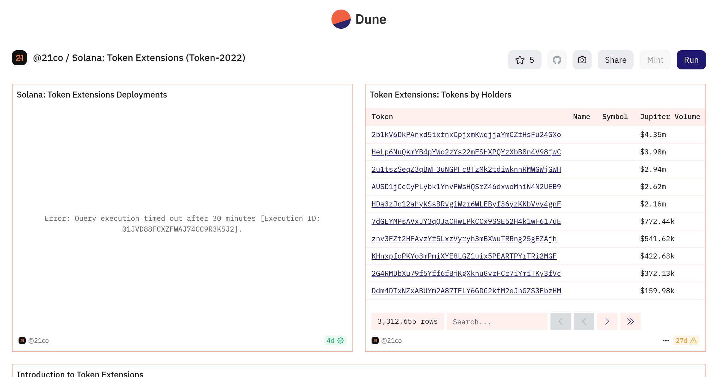Star this dashboard
The image size is (718, 377).
[x=524, y=60]
